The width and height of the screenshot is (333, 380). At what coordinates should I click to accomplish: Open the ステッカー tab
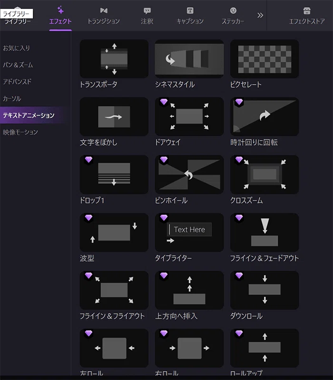pos(233,16)
